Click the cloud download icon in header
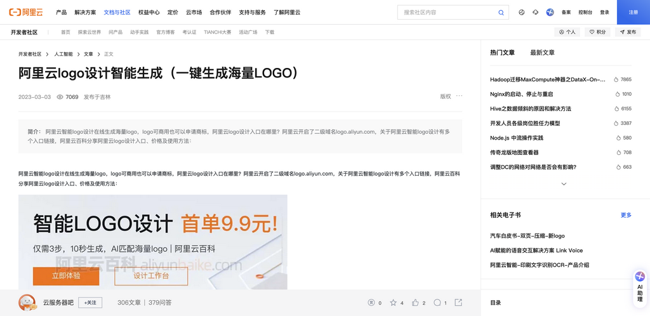Viewport: 650px width, 316px height. [x=535, y=13]
